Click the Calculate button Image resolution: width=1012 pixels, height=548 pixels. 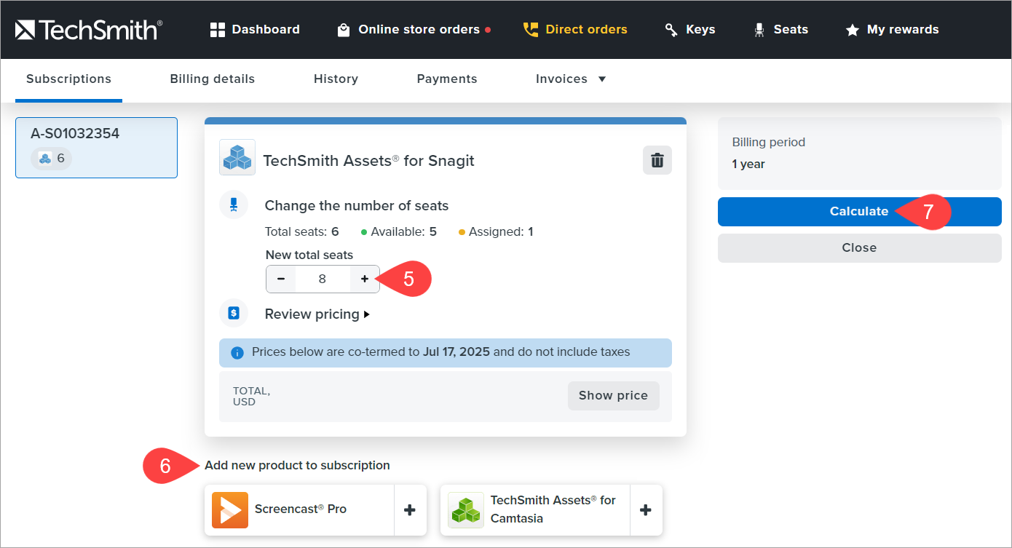(x=859, y=212)
